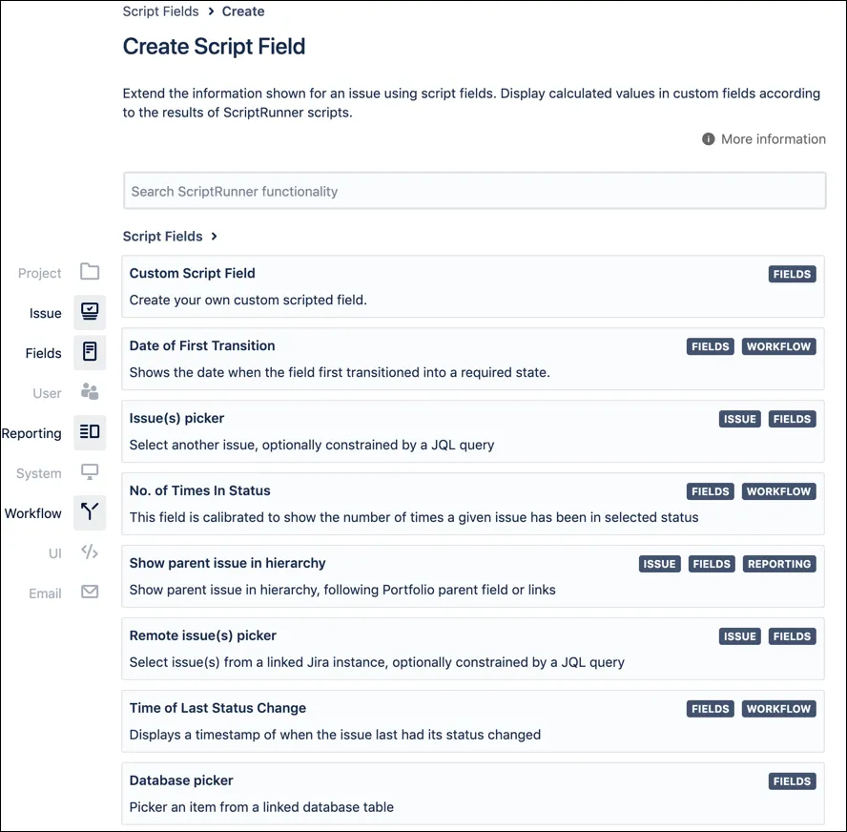Click ISSUE tag on Remote issue(s) picker

739,635
